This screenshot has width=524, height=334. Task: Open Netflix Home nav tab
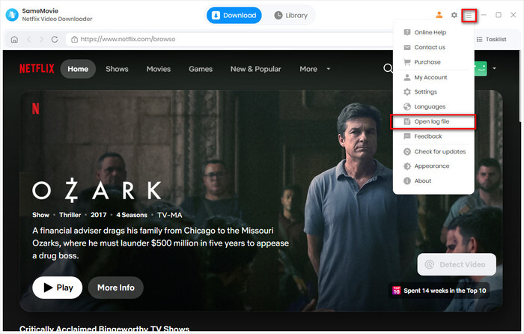pyautogui.click(x=78, y=69)
